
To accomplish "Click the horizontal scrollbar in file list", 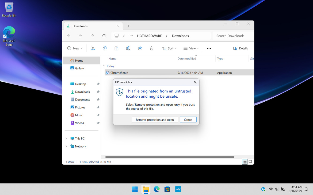I will coord(170,157).
